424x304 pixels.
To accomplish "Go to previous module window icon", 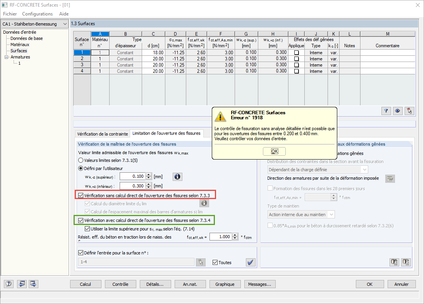I will [x=22, y=284].
